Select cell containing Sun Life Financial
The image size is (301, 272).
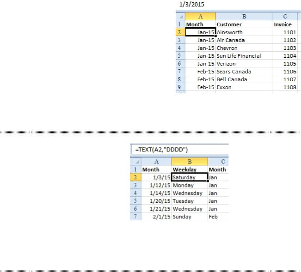pyautogui.click(x=244, y=56)
